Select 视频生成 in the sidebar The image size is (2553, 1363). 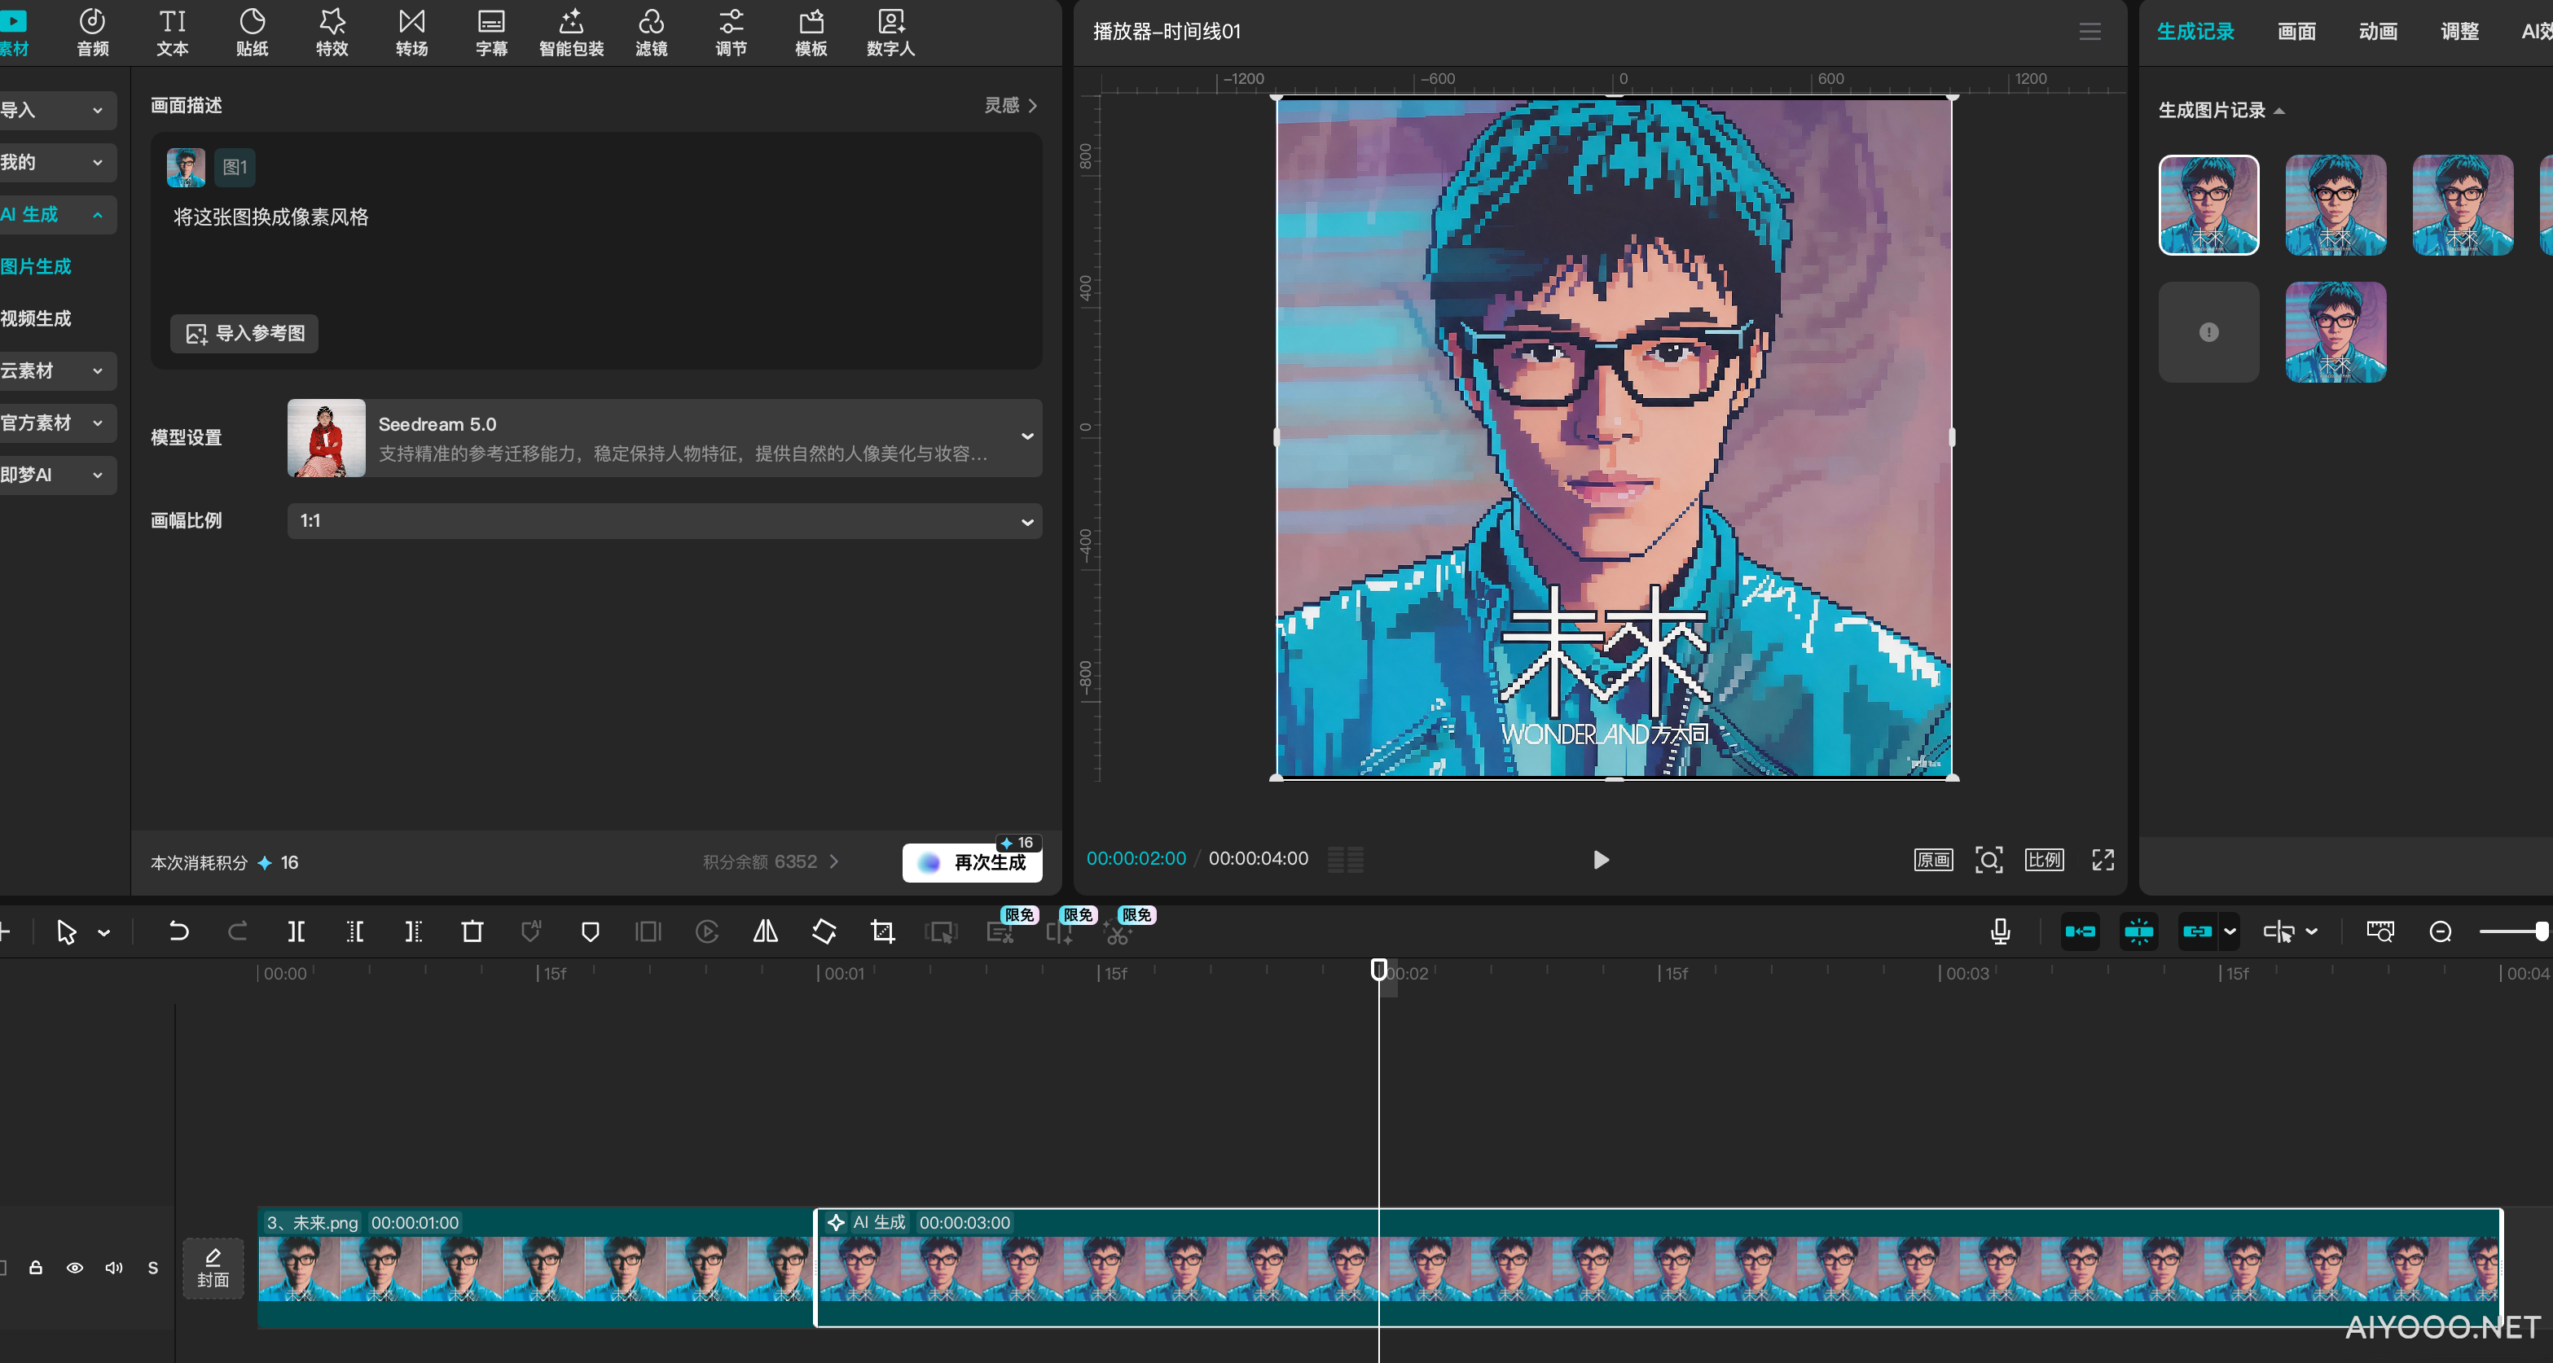(x=37, y=319)
